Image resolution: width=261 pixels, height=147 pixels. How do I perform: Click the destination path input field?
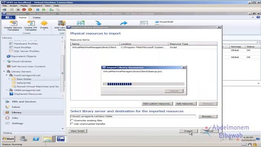tap(133, 116)
